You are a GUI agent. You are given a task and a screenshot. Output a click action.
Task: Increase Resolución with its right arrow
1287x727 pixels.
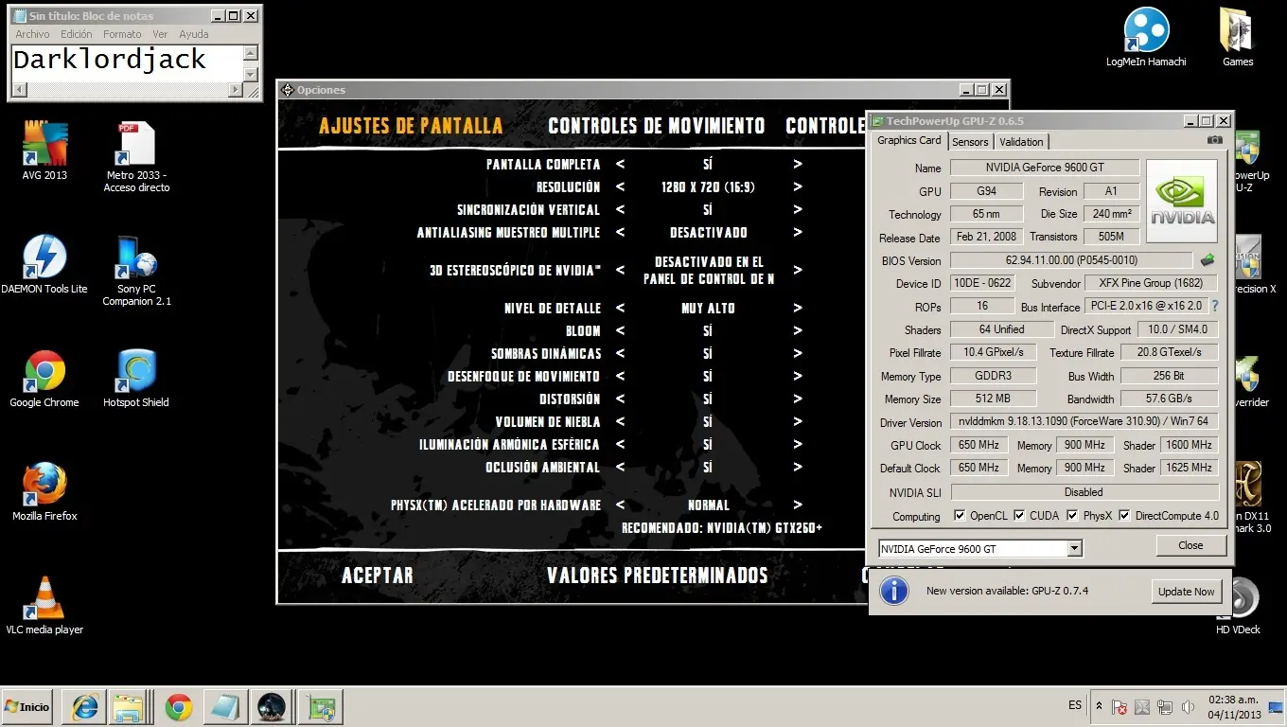pos(798,186)
